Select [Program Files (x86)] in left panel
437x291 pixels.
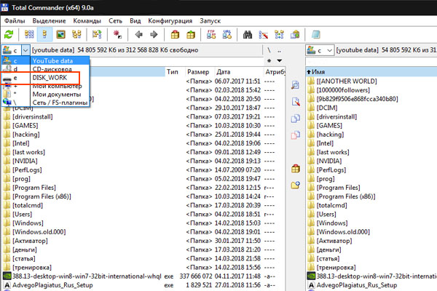point(42,196)
